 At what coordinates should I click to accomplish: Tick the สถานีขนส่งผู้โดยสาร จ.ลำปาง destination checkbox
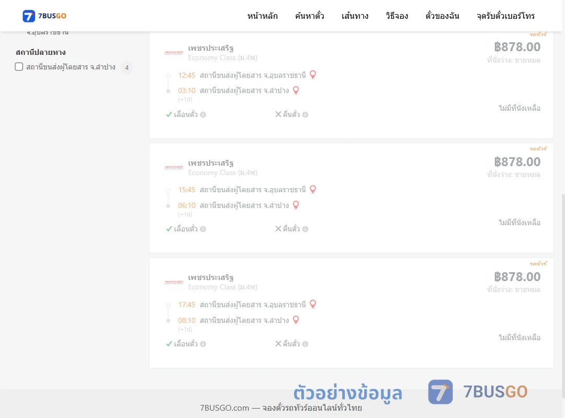(19, 66)
